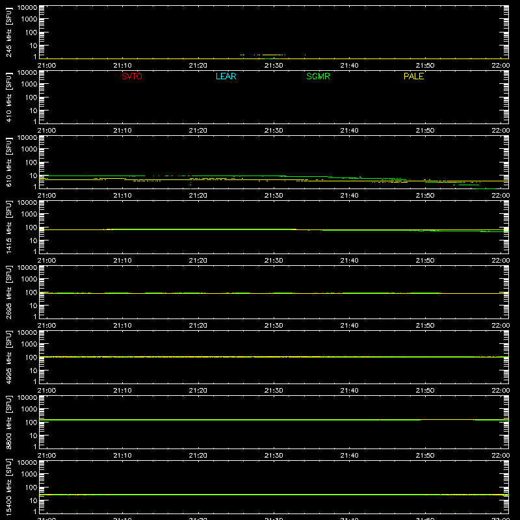The height and width of the screenshot is (520, 520).
Task: Click the 21:30 label under the 8800 MHz plot
Action: pos(274,456)
